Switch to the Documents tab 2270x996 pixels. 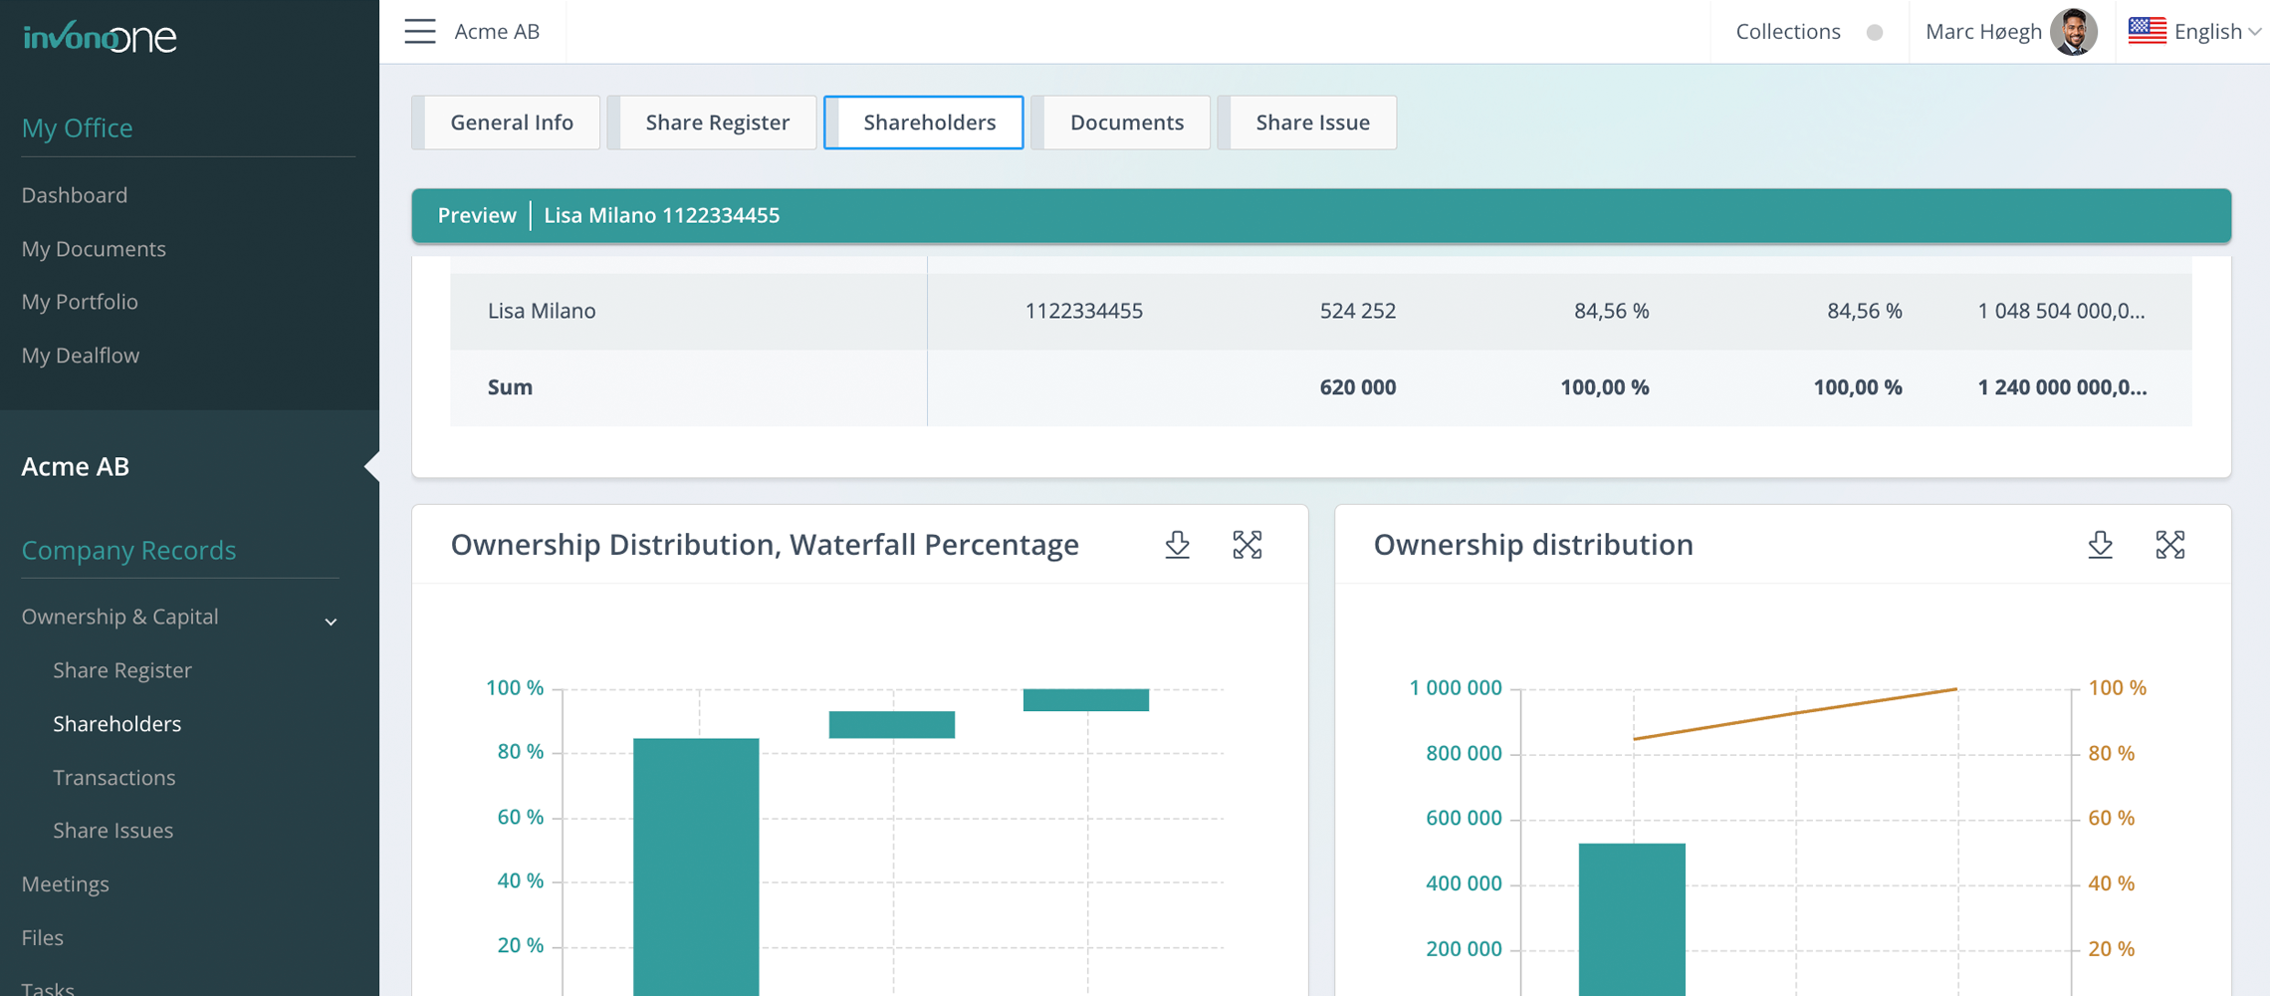click(1125, 122)
